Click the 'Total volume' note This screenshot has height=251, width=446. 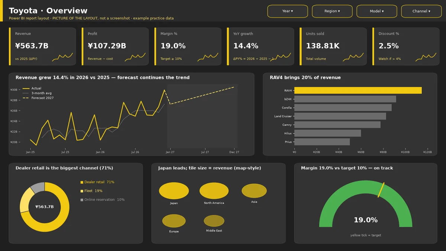click(316, 59)
